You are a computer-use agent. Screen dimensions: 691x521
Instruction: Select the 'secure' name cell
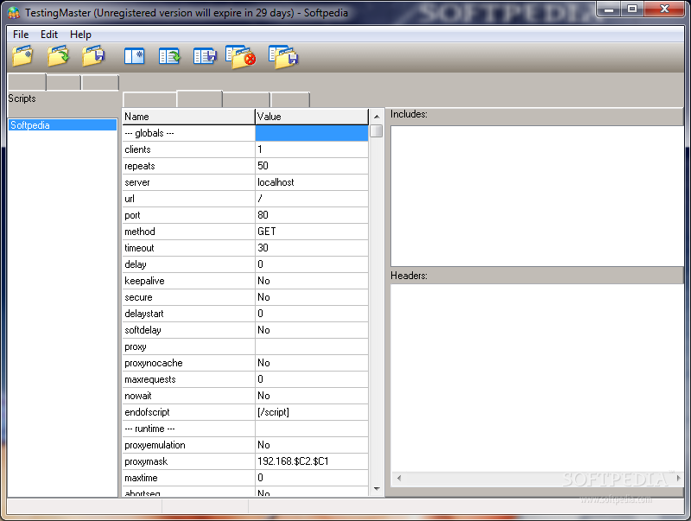(x=188, y=297)
